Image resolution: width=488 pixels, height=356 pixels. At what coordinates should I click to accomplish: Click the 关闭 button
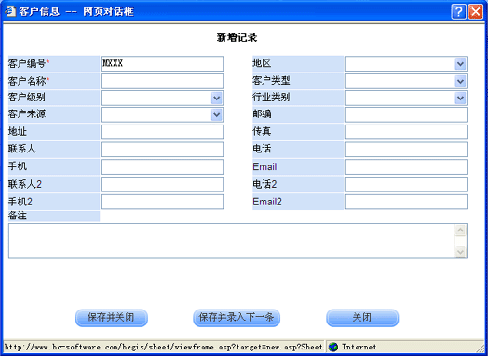click(362, 318)
